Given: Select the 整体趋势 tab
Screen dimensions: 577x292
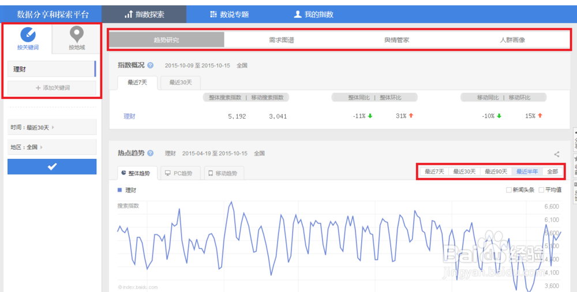Looking at the screenshot, I should coord(137,173).
